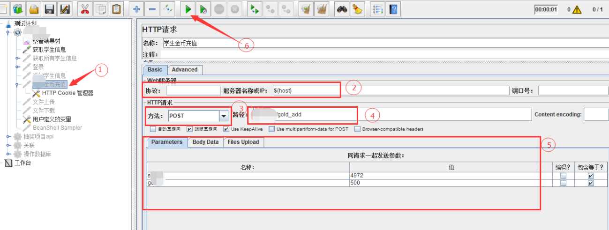Viewport: 609px width, 230px height.
Task: Toggle 包含等于 checkbox in the 500 row
Action: [591, 183]
